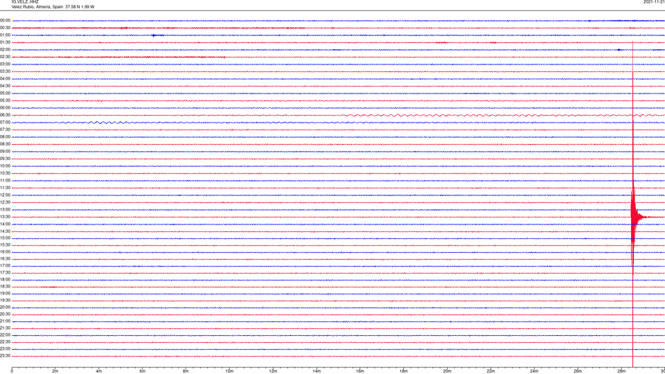Click the 00:00 trace time label
Screen dimensions: 665x374
pos(5,20)
